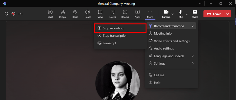The height and width of the screenshot is (100, 236).
Task: Open Camera options dropdown arrow
Action: (173, 14)
